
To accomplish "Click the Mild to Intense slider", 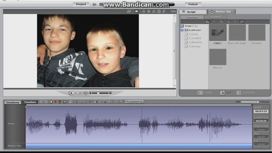I will (250, 102).
